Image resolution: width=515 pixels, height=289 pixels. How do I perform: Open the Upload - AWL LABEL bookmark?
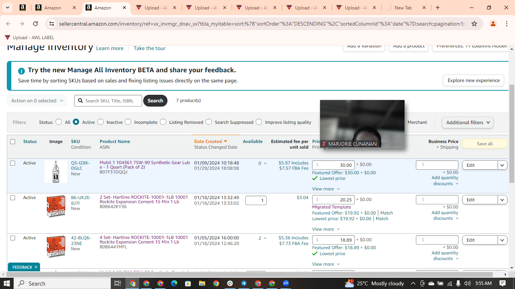point(29,38)
